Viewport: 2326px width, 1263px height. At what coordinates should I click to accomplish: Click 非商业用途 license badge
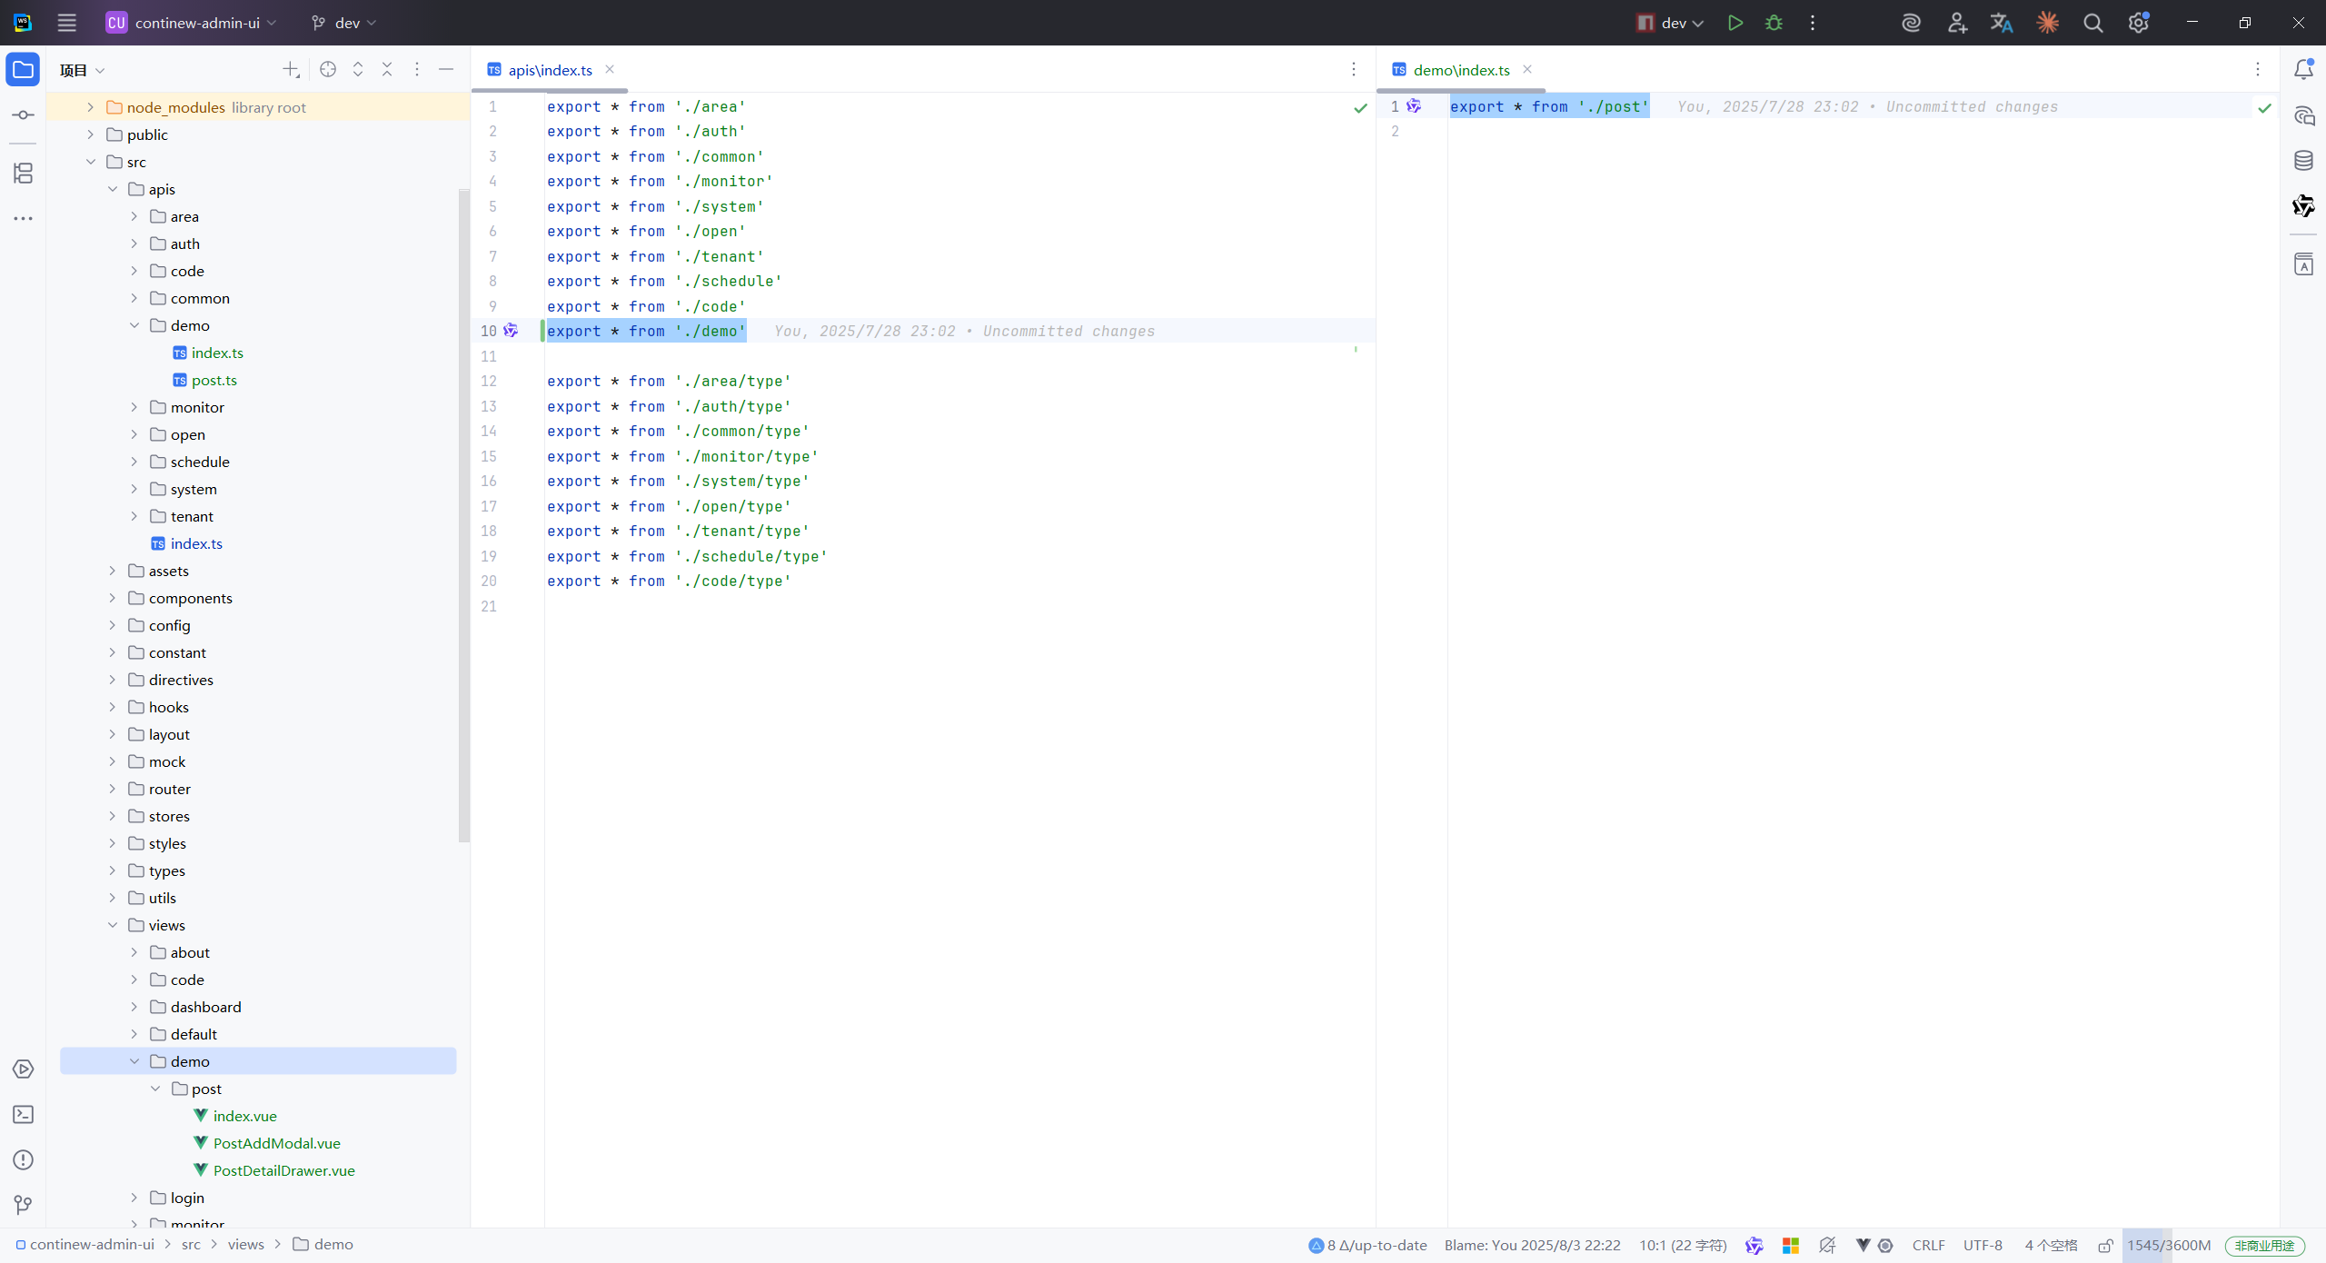point(2264,1246)
